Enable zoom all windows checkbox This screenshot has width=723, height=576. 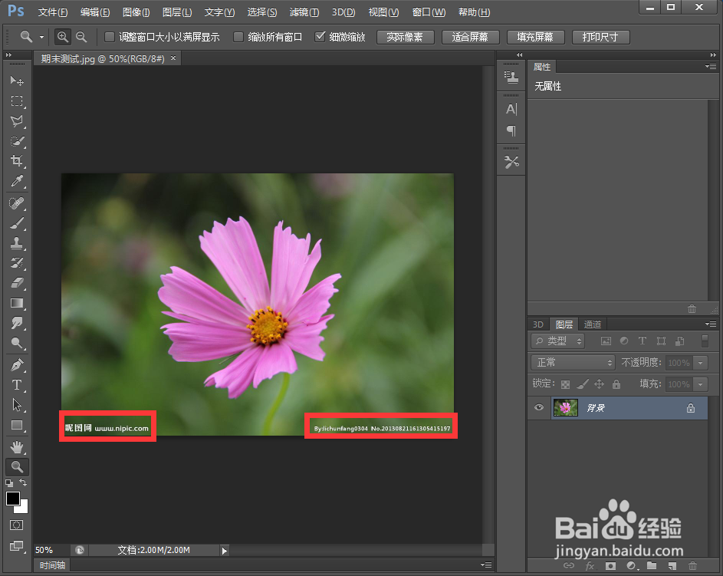pos(238,37)
